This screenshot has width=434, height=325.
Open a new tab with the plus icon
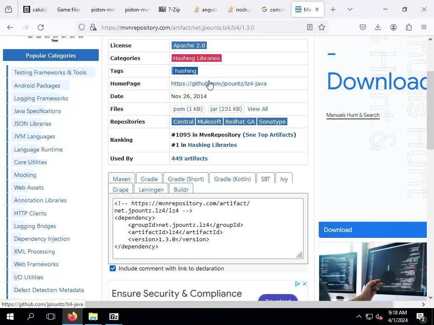click(x=333, y=10)
